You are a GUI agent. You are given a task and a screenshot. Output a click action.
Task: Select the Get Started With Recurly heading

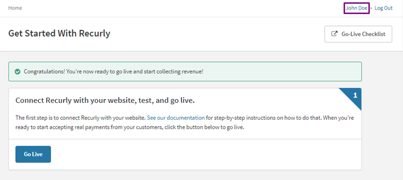pyautogui.click(x=60, y=34)
